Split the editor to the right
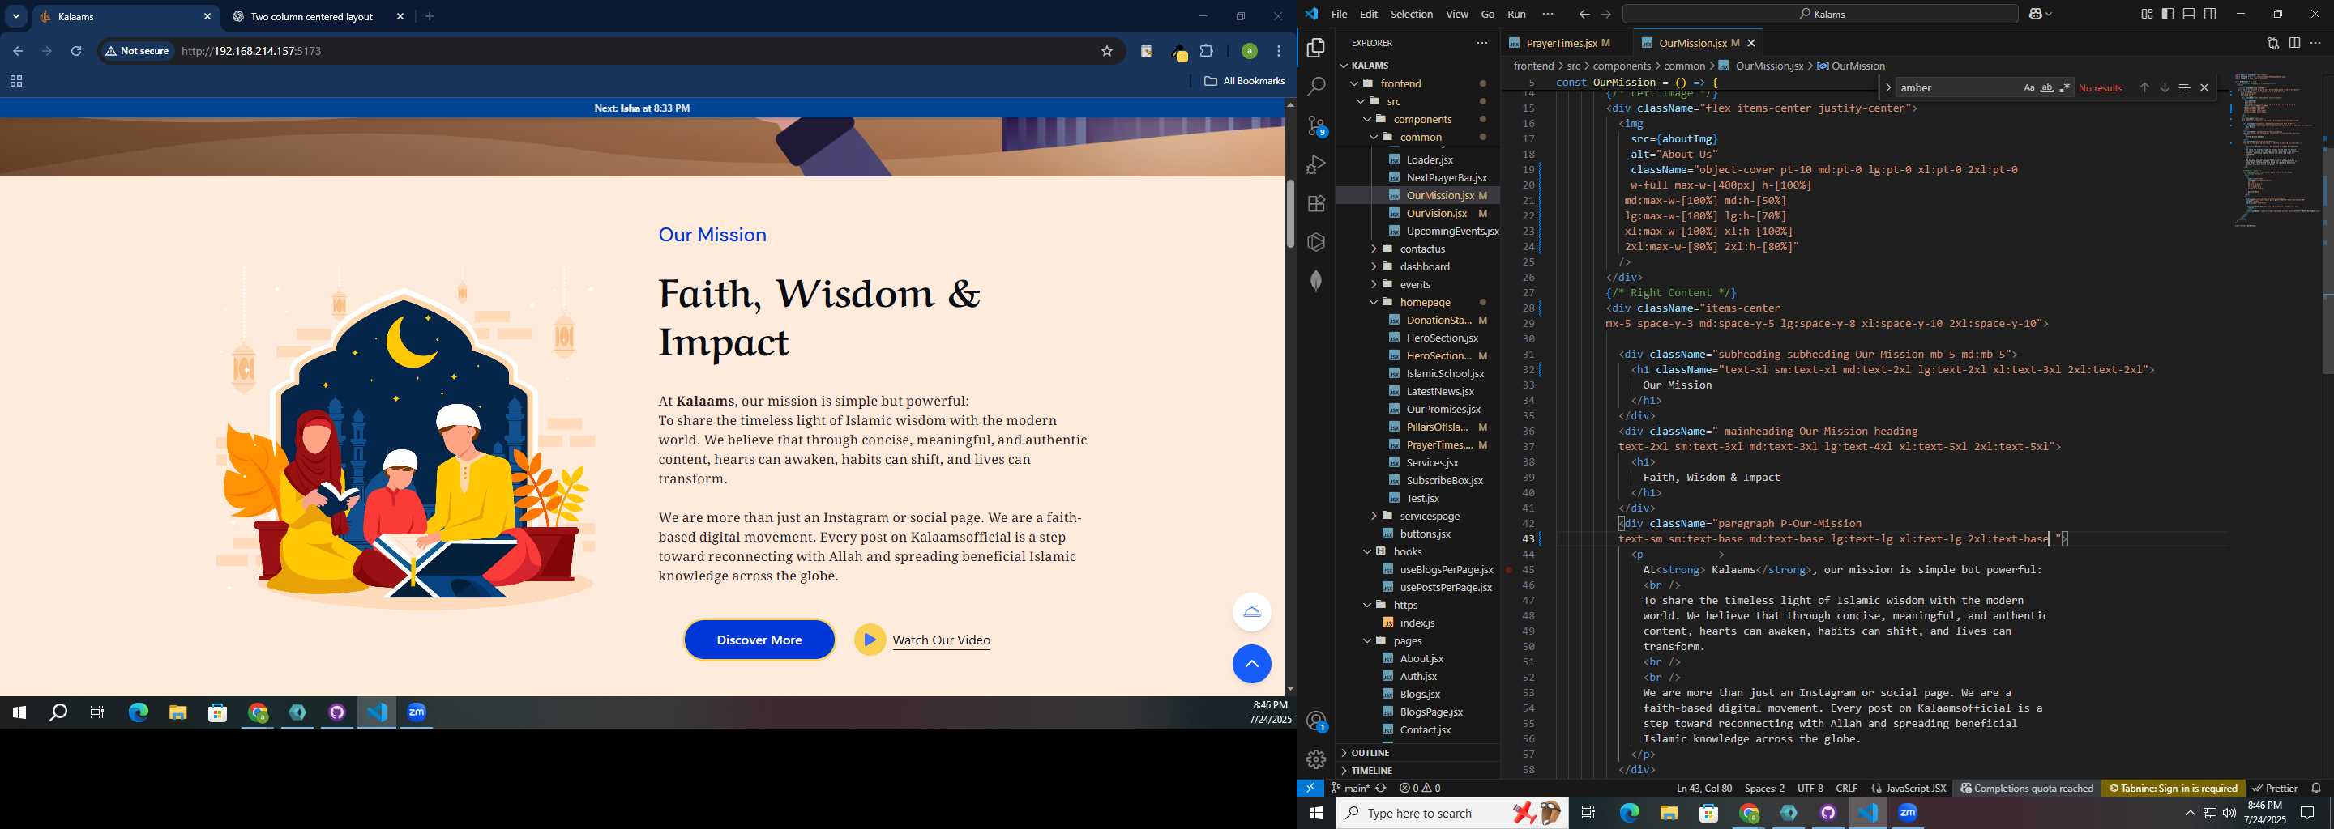Viewport: 2334px width, 829px height. (x=2294, y=43)
